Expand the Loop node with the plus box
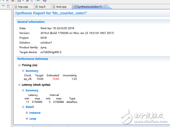Image resolution: width=170 pixels, height=127 pixels. click(27, 118)
